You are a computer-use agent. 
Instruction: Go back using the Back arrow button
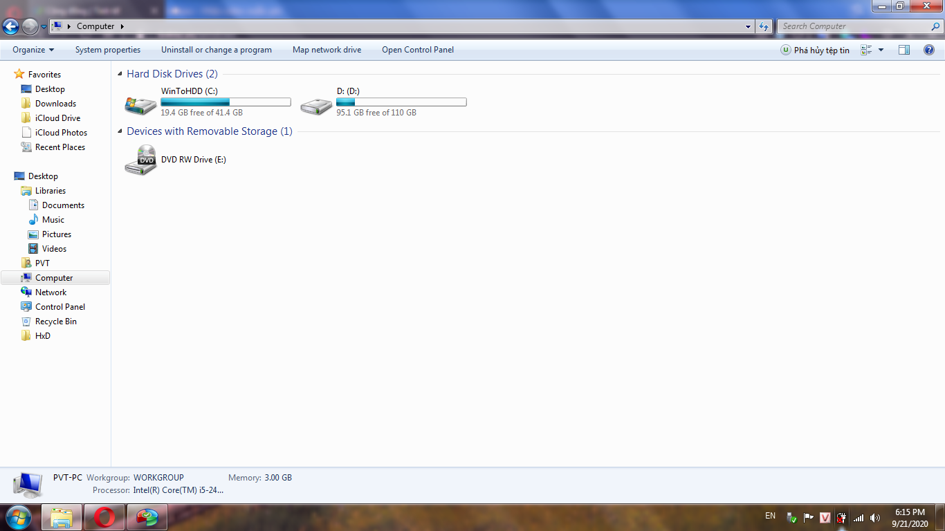pyautogui.click(x=11, y=27)
